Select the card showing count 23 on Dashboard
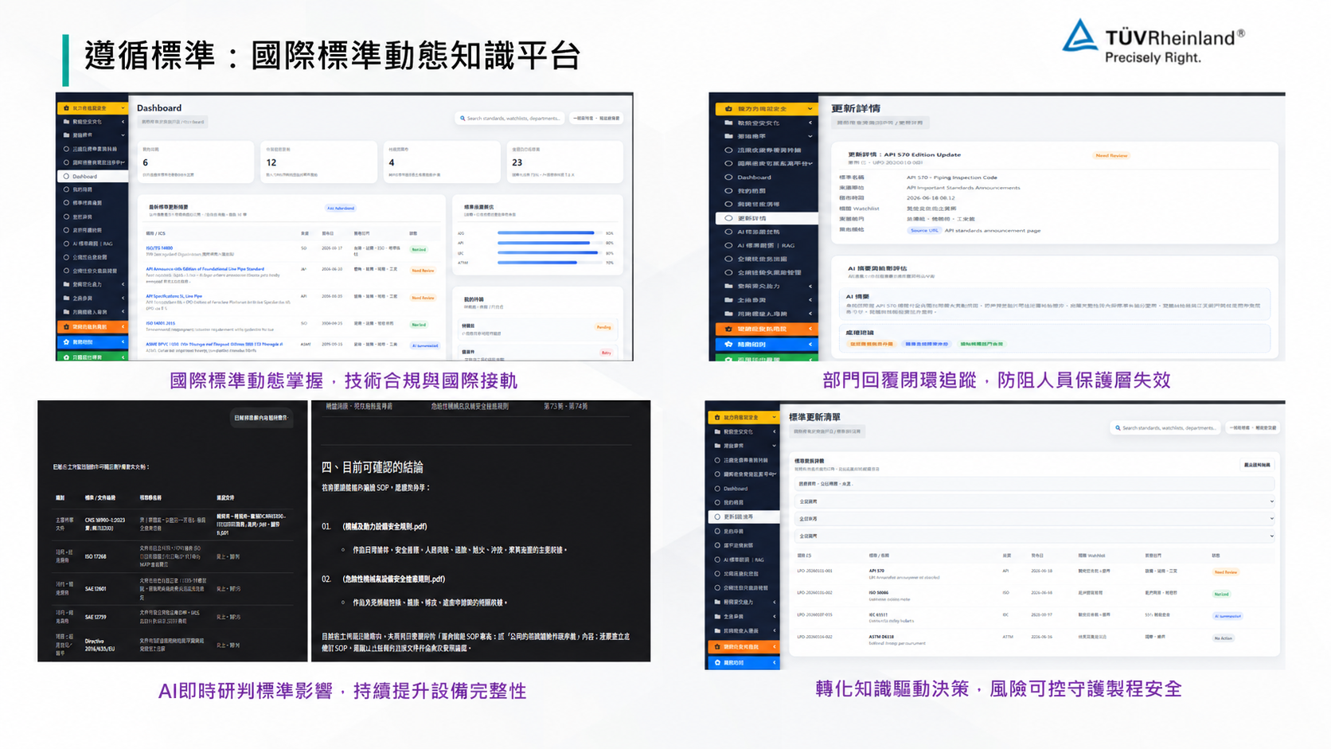1331x749 pixels. tap(564, 162)
